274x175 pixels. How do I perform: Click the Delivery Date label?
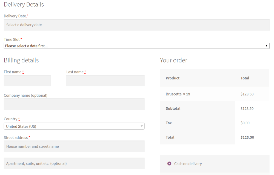[15, 16]
